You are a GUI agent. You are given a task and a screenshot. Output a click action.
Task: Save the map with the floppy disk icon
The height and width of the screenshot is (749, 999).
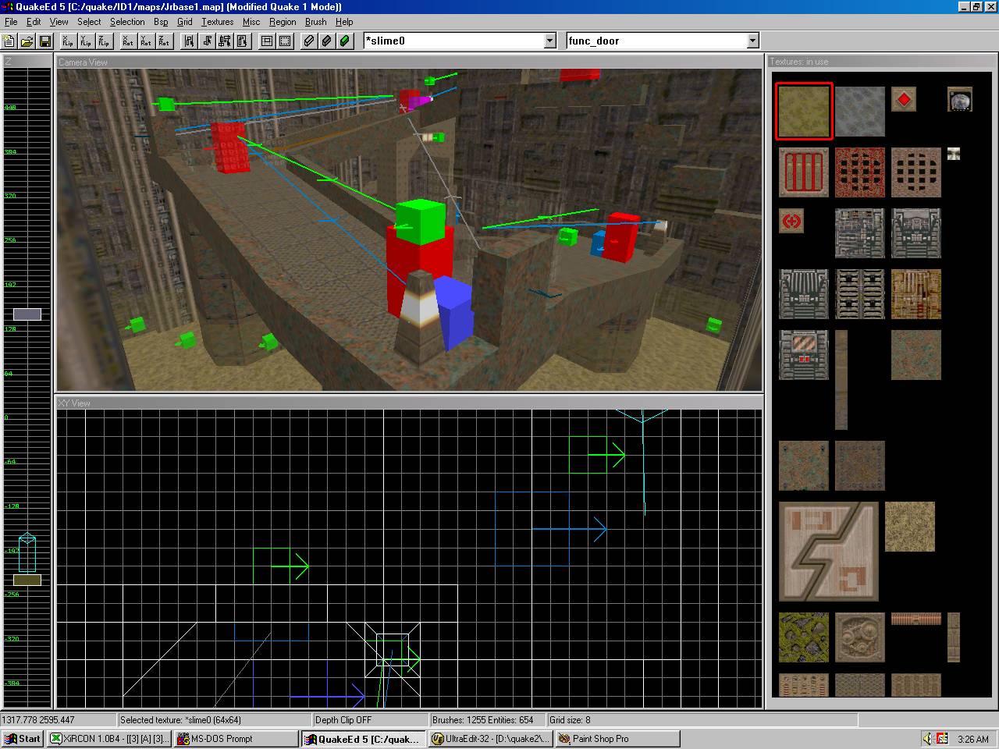(x=44, y=41)
